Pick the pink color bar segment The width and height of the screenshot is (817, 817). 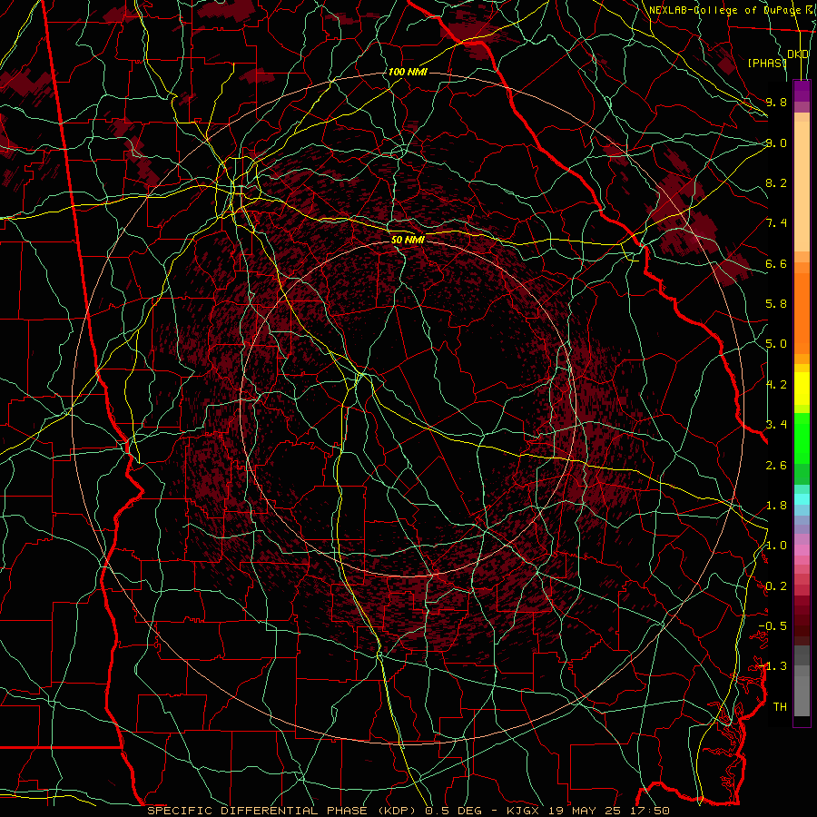802,550
